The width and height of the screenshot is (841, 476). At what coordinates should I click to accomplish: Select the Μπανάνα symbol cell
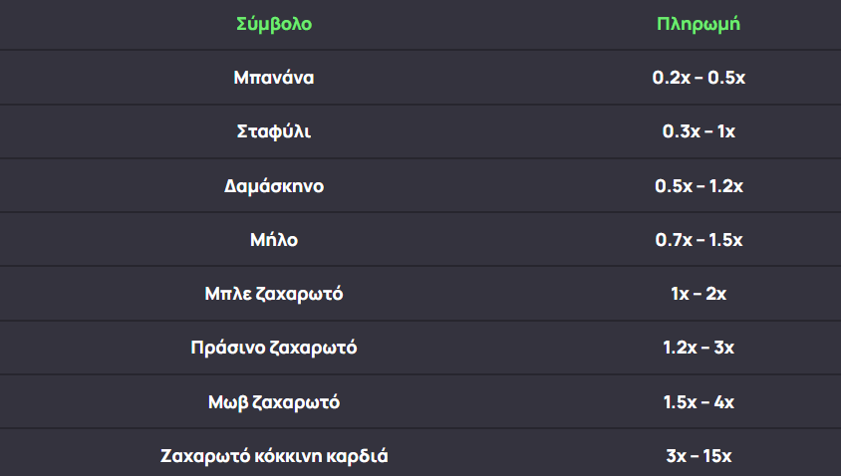(x=274, y=78)
